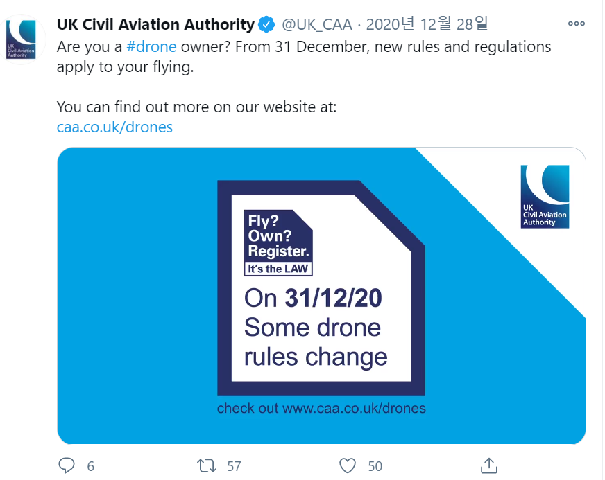Follow the #drone hashtag link
The height and width of the screenshot is (480, 605).
pos(151,47)
